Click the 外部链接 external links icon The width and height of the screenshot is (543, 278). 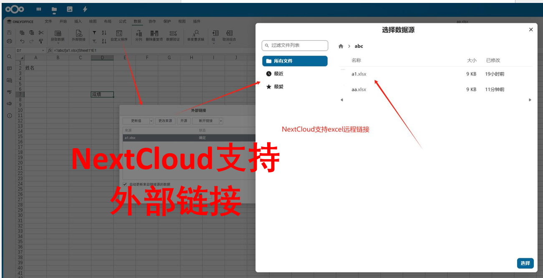(78, 33)
